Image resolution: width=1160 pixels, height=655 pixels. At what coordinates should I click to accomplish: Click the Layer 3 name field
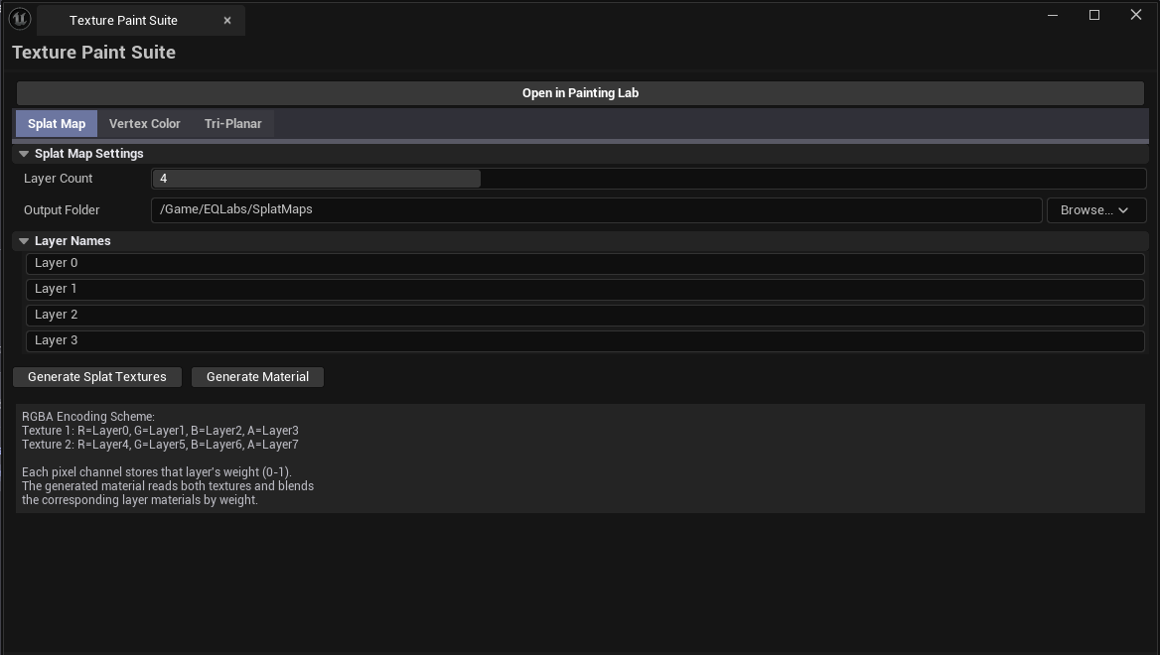coord(585,340)
